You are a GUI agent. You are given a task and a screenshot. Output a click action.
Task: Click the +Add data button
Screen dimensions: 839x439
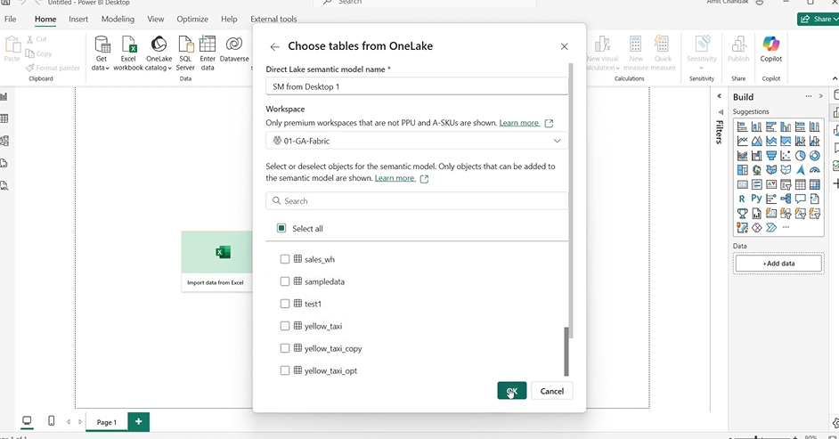tap(778, 263)
